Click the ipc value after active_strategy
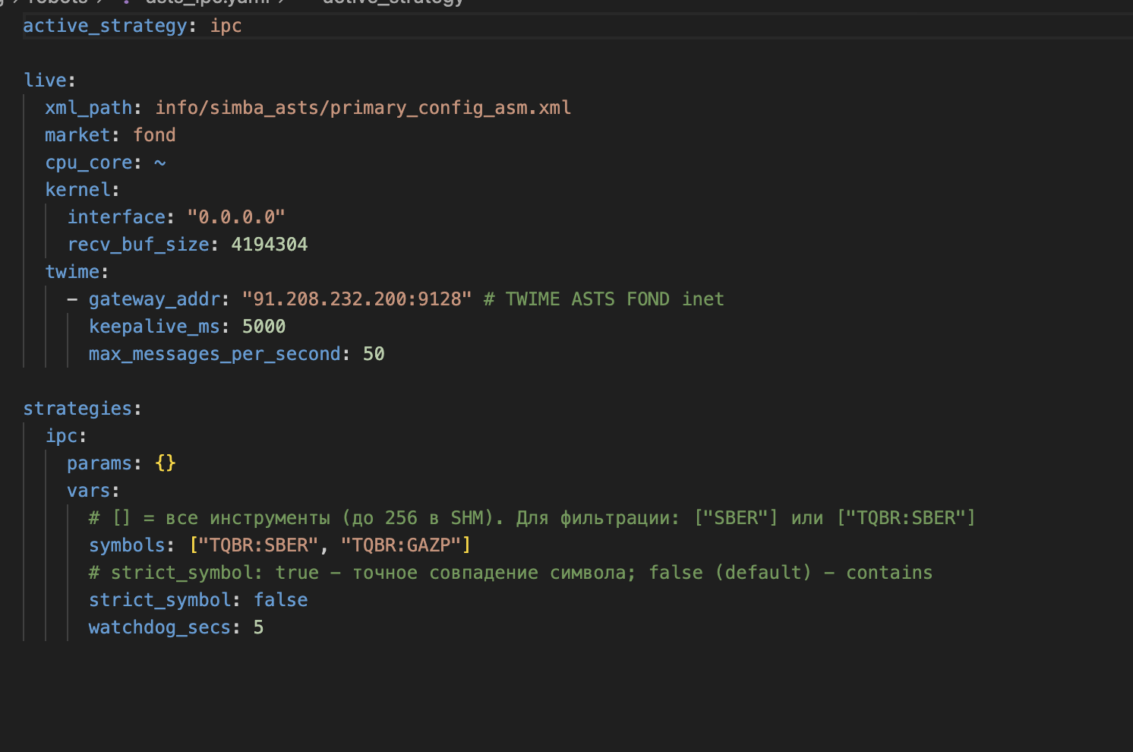Viewport: 1133px width, 752px height. [x=226, y=26]
